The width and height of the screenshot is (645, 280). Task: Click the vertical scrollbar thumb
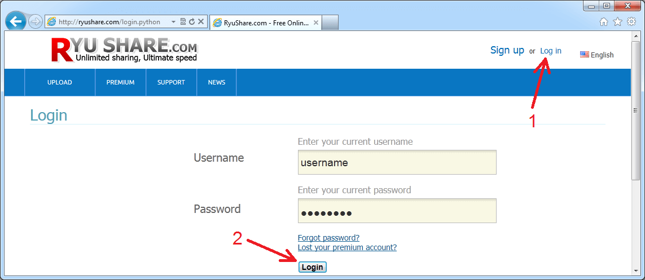click(x=635, y=110)
